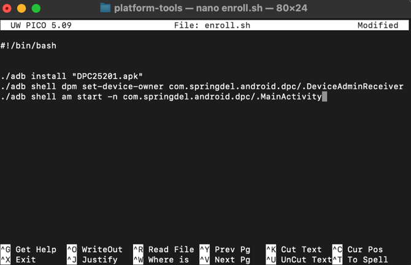Click the ^U UnCut Text shortcut

pos(299,259)
